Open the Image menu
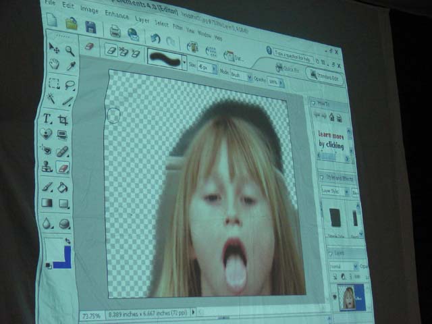This screenshot has height=324, width=432. [x=89, y=11]
